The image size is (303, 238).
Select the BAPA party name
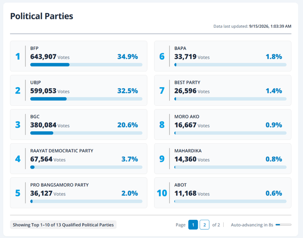click(x=180, y=48)
